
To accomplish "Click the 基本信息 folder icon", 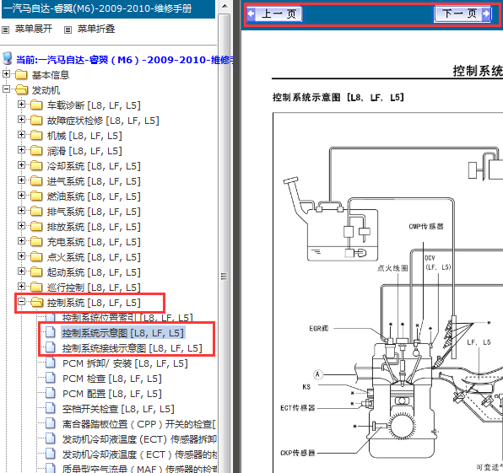I will point(21,75).
